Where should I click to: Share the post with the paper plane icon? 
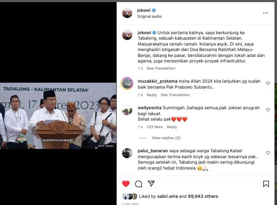[151, 183]
